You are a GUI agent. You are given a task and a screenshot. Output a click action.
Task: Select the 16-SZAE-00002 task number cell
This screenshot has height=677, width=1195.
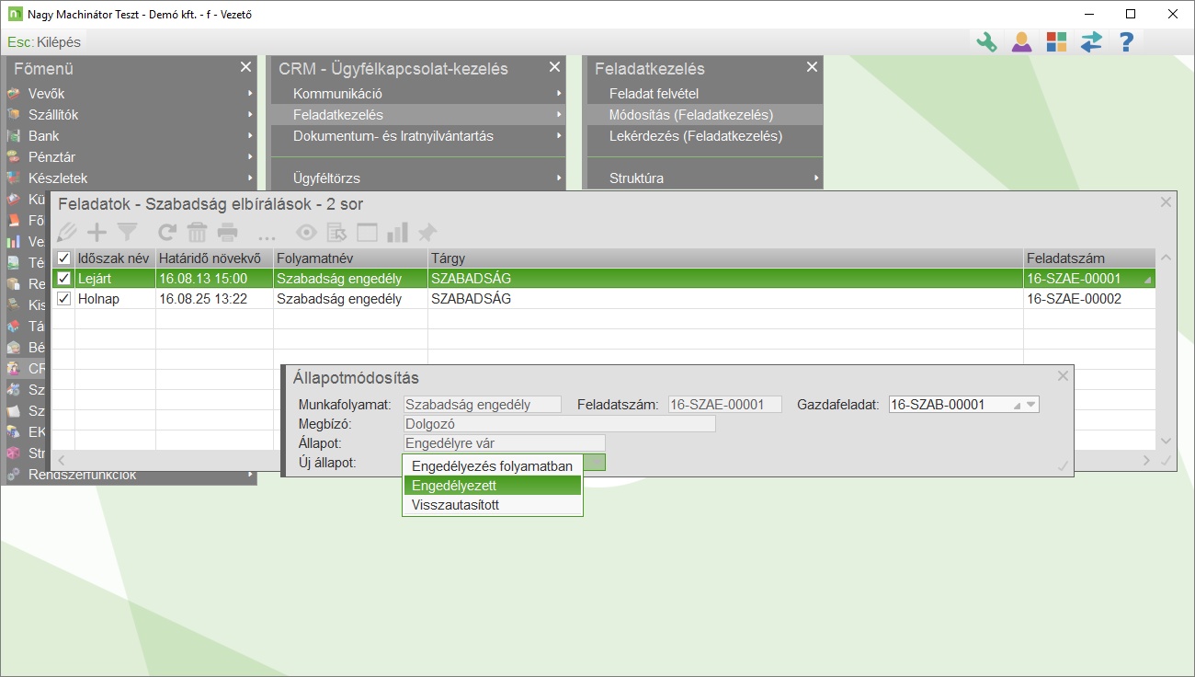coord(1089,299)
